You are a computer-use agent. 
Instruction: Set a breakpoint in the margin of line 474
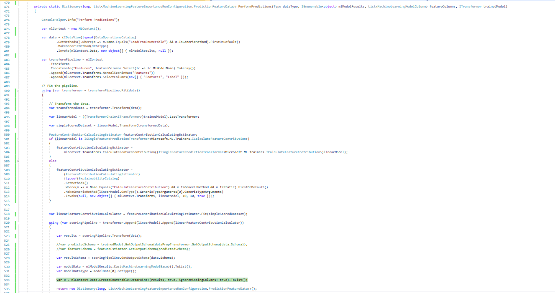(3, 20)
